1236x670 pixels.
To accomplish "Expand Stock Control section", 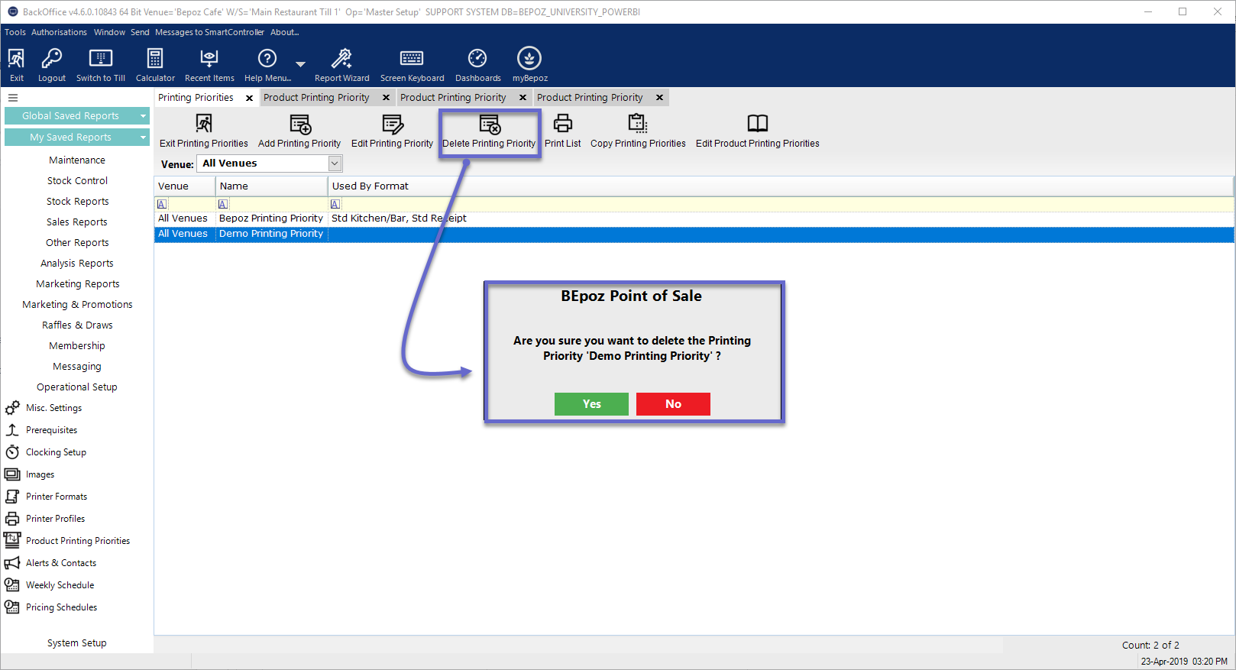I will [x=77, y=181].
